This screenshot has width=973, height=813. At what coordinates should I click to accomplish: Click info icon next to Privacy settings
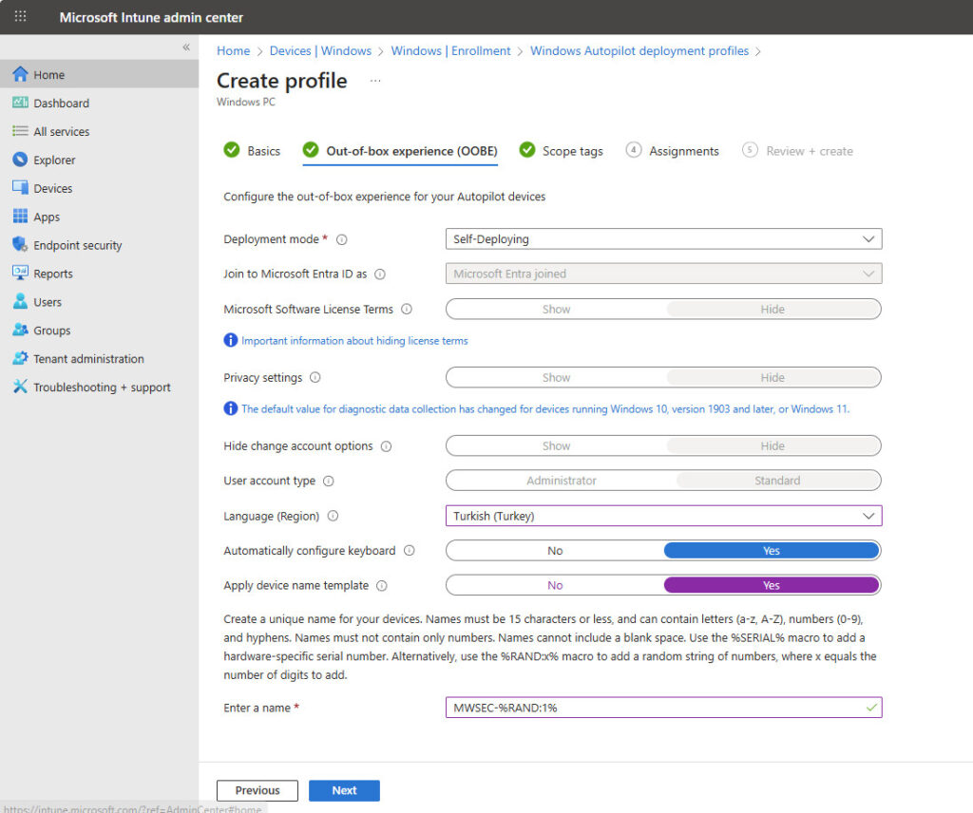[315, 378]
